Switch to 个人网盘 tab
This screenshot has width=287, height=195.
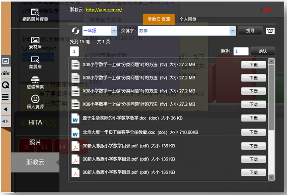(188, 19)
